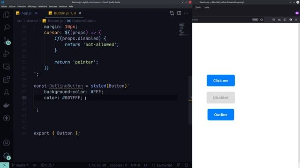Open Source Control with 12 pending changes
The width and height of the screenshot is (300, 168).
7,41
